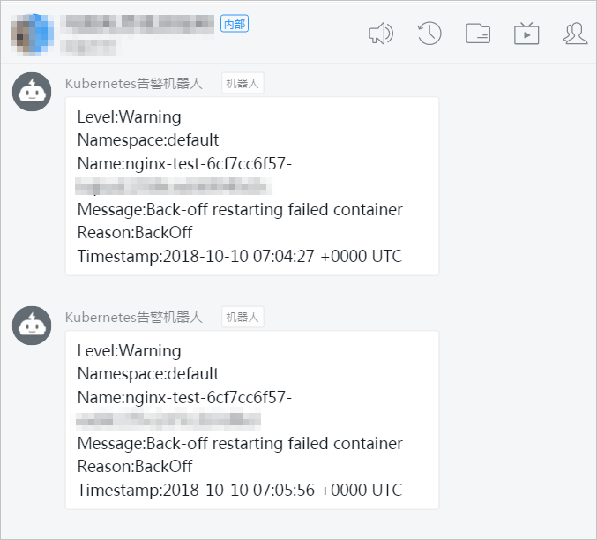Click the second robot avatar

click(x=32, y=326)
